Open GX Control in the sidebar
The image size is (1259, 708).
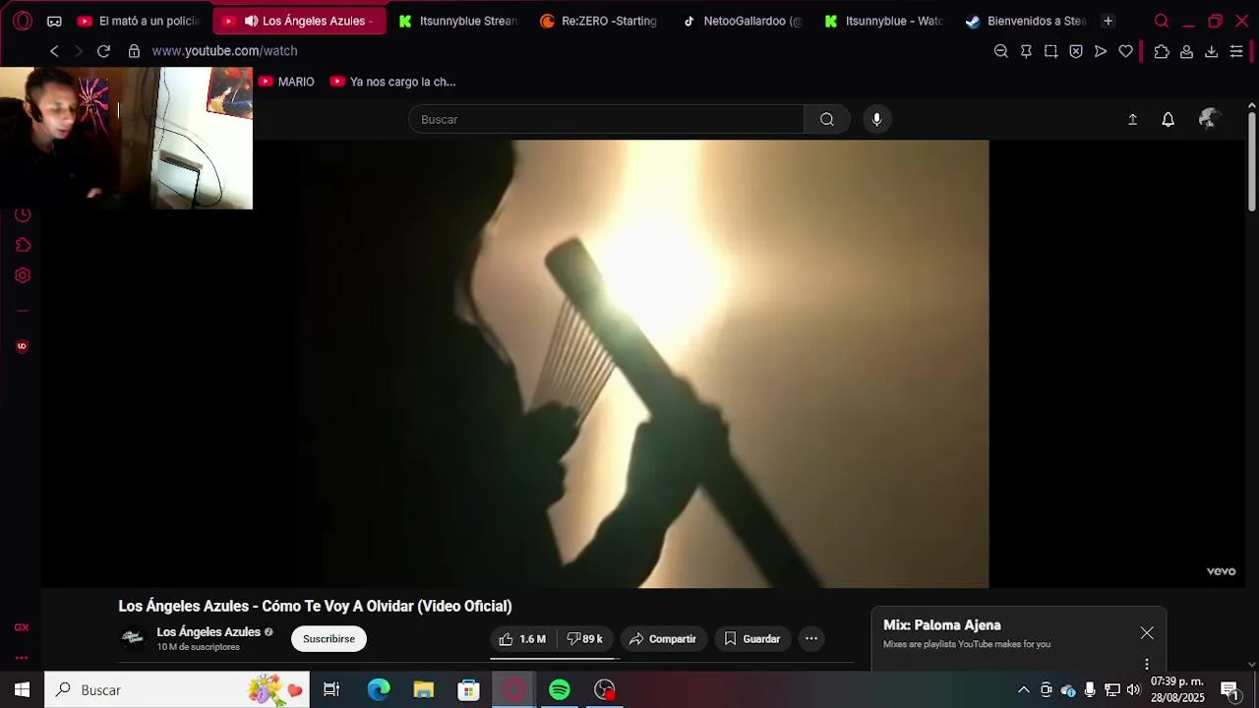point(22,627)
